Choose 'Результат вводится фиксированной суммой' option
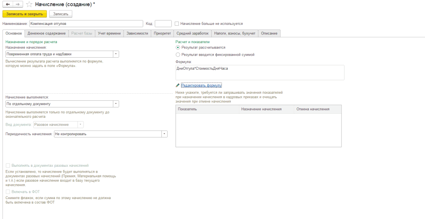 (178, 54)
